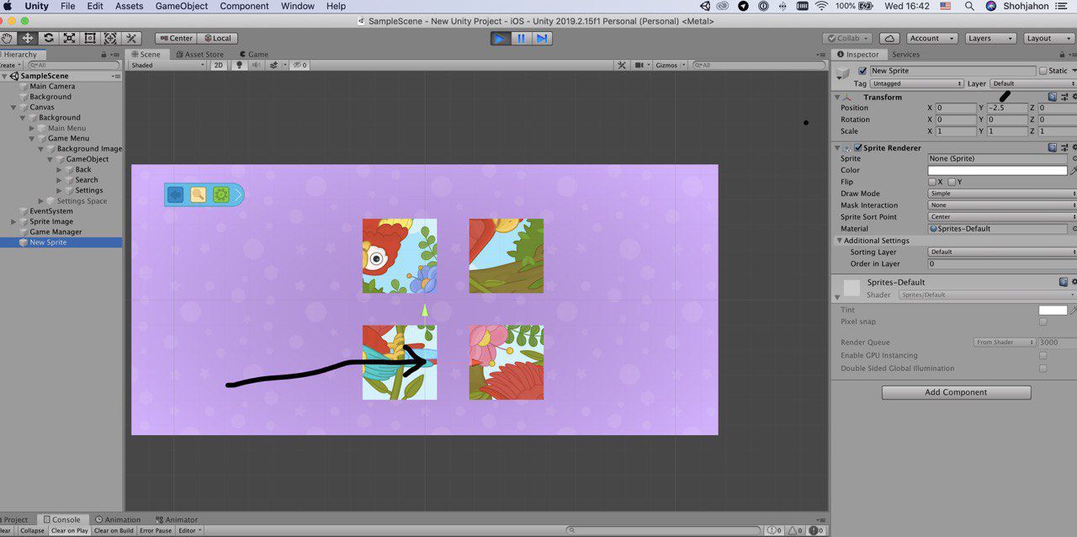Image resolution: width=1077 pixels, height=537 pixels.
Task: Open Sprite Renderer preset icon
Action: [1064, 147]
